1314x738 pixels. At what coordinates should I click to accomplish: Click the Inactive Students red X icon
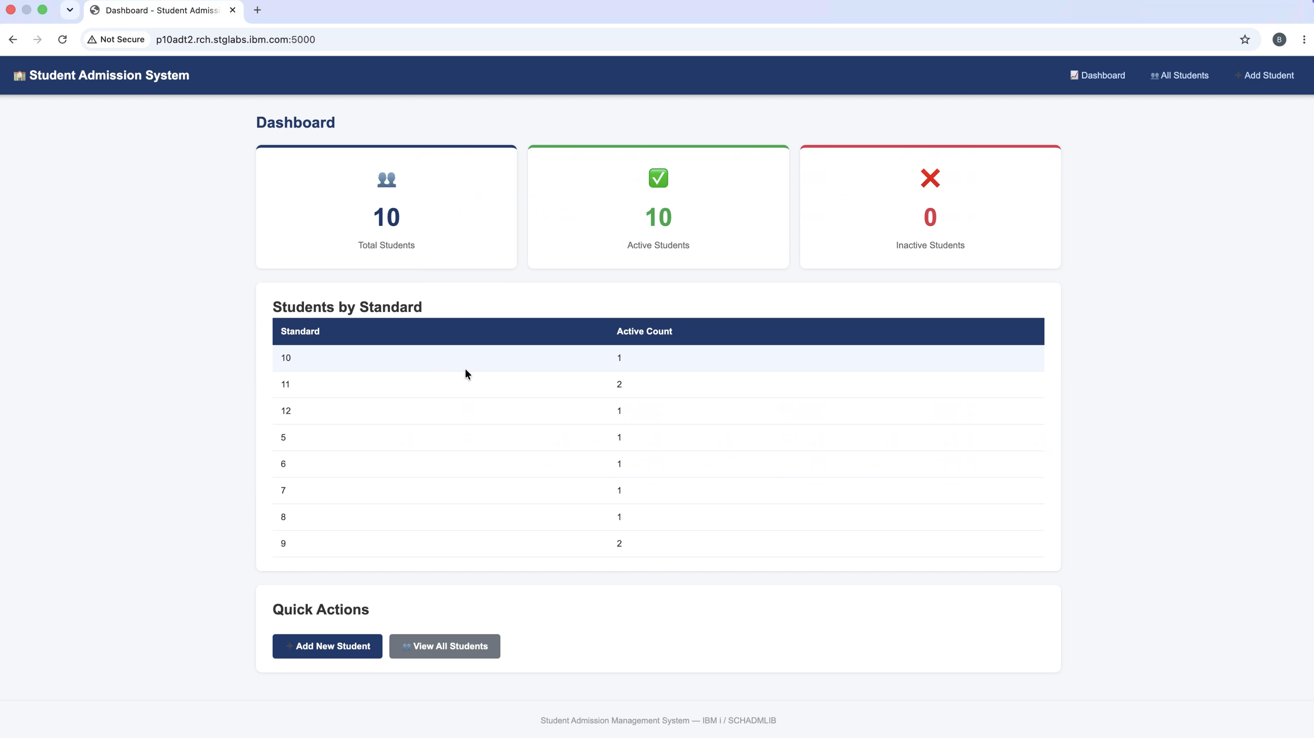coord(930,178)
